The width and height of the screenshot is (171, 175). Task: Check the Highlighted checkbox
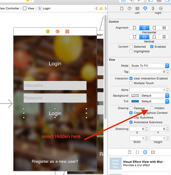tap(131, 51)
